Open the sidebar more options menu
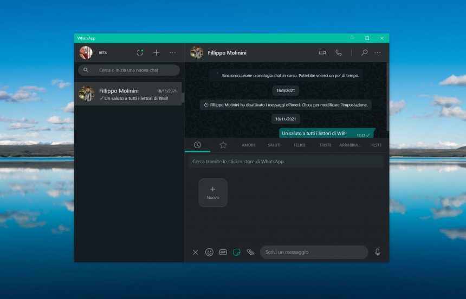The image size is (466, 299). [173, 53]
